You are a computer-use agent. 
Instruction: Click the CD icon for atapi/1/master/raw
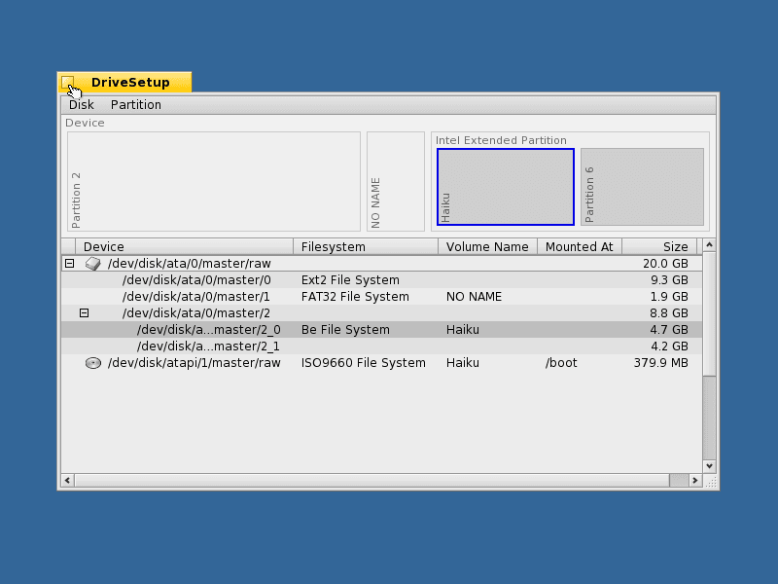(92, 363)
